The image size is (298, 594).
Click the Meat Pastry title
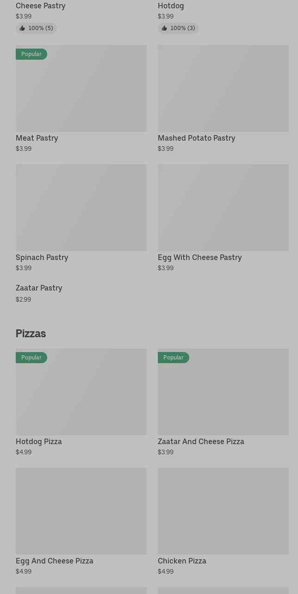click(37, 138)
